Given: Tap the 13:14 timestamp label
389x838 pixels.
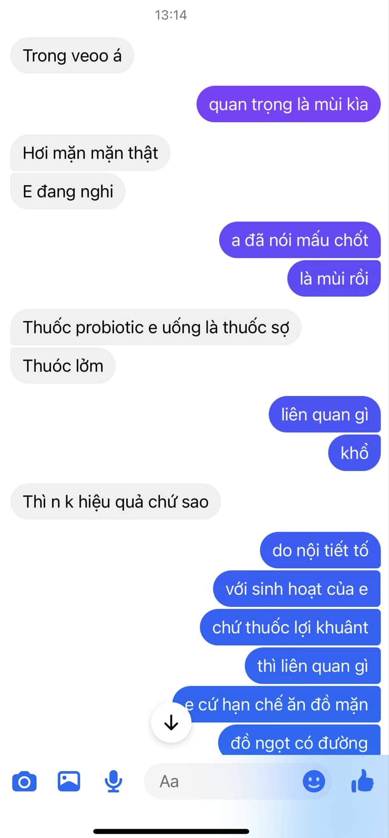Looking at the screenshot, I should [171, 15].
